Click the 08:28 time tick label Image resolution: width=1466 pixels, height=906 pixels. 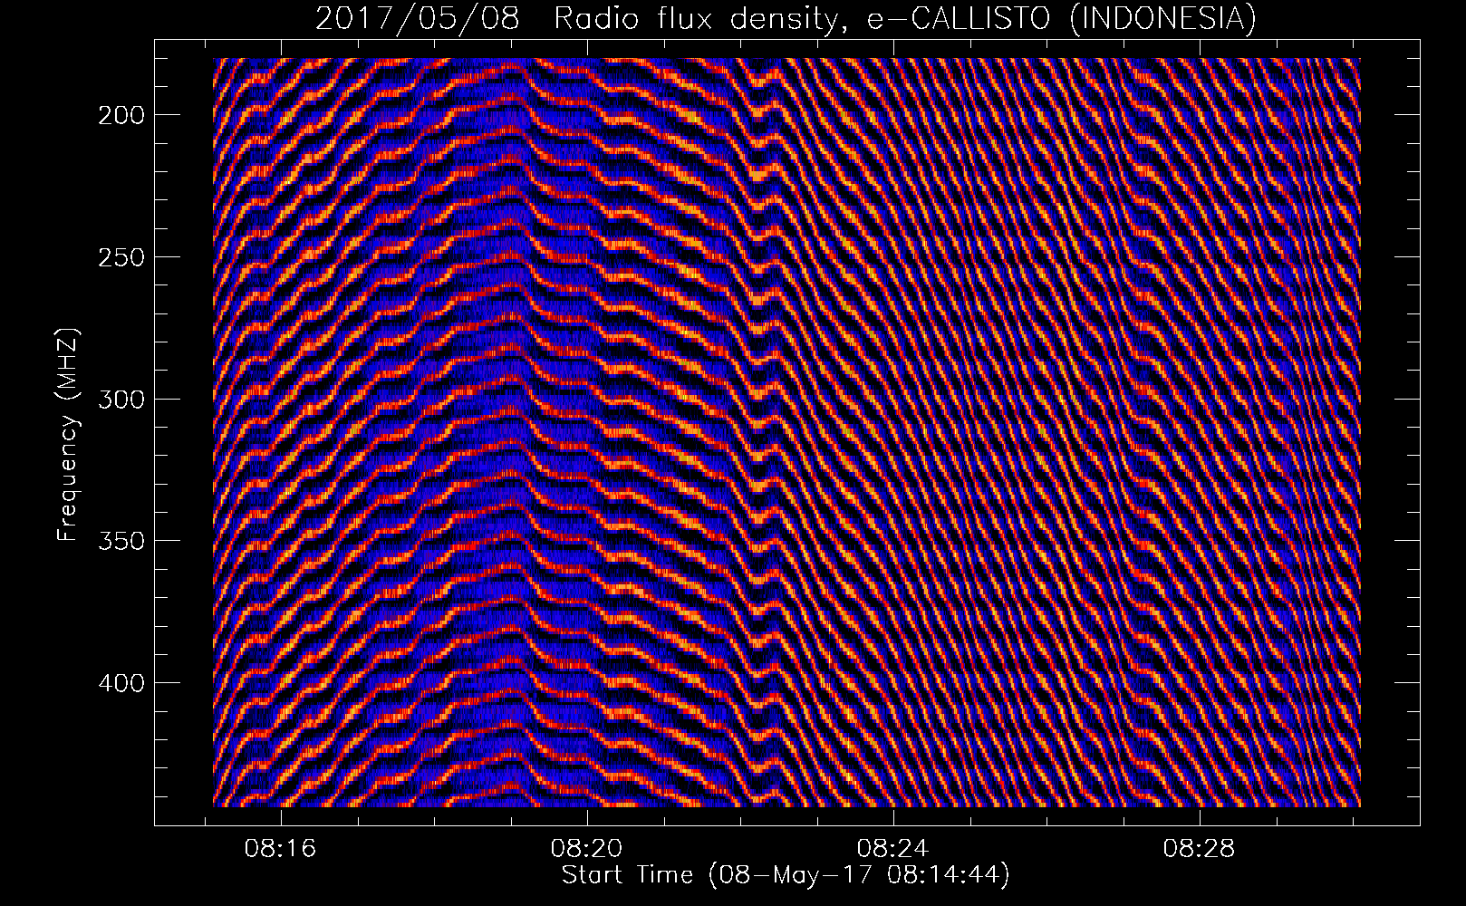[1200, 849]
